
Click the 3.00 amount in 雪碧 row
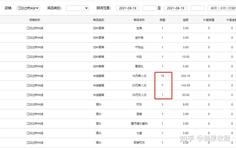(186, 114)
